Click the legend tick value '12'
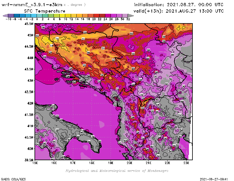The width and height of the screenshot is (234, 181). [71, 19]
